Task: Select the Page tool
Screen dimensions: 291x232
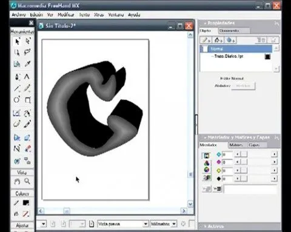Action: pyautogui.click(x=17, y=53)
